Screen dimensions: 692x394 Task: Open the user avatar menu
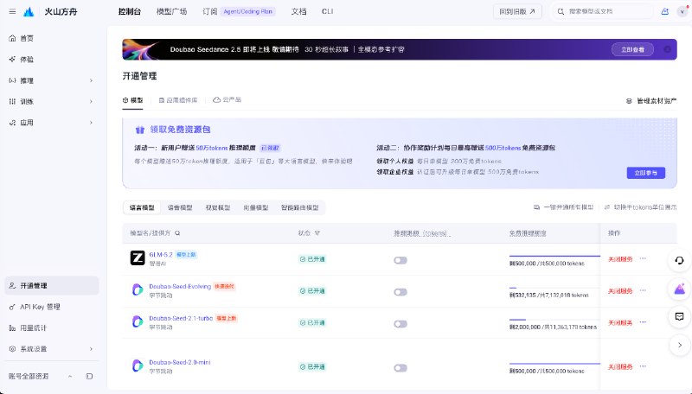tap(682, 12)
